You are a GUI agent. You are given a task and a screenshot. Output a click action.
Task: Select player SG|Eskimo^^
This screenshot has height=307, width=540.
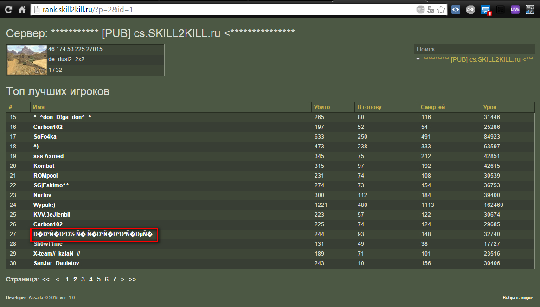(51, 185)
